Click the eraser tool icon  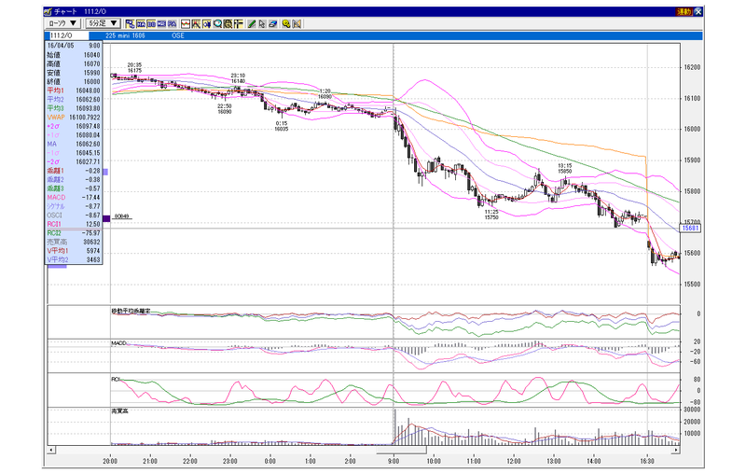pos(273,24)
